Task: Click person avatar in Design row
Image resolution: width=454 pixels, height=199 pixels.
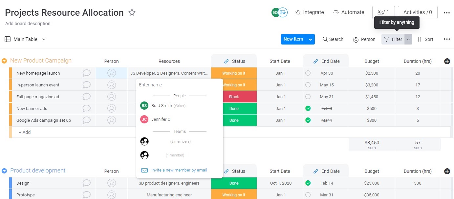Action: point(112,183)
